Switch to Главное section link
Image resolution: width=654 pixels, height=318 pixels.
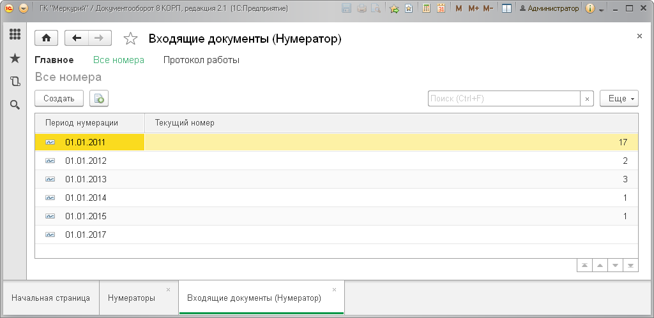(54, 60)
